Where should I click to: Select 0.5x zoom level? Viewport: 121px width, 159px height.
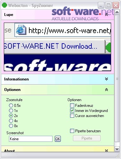(11, 106)
